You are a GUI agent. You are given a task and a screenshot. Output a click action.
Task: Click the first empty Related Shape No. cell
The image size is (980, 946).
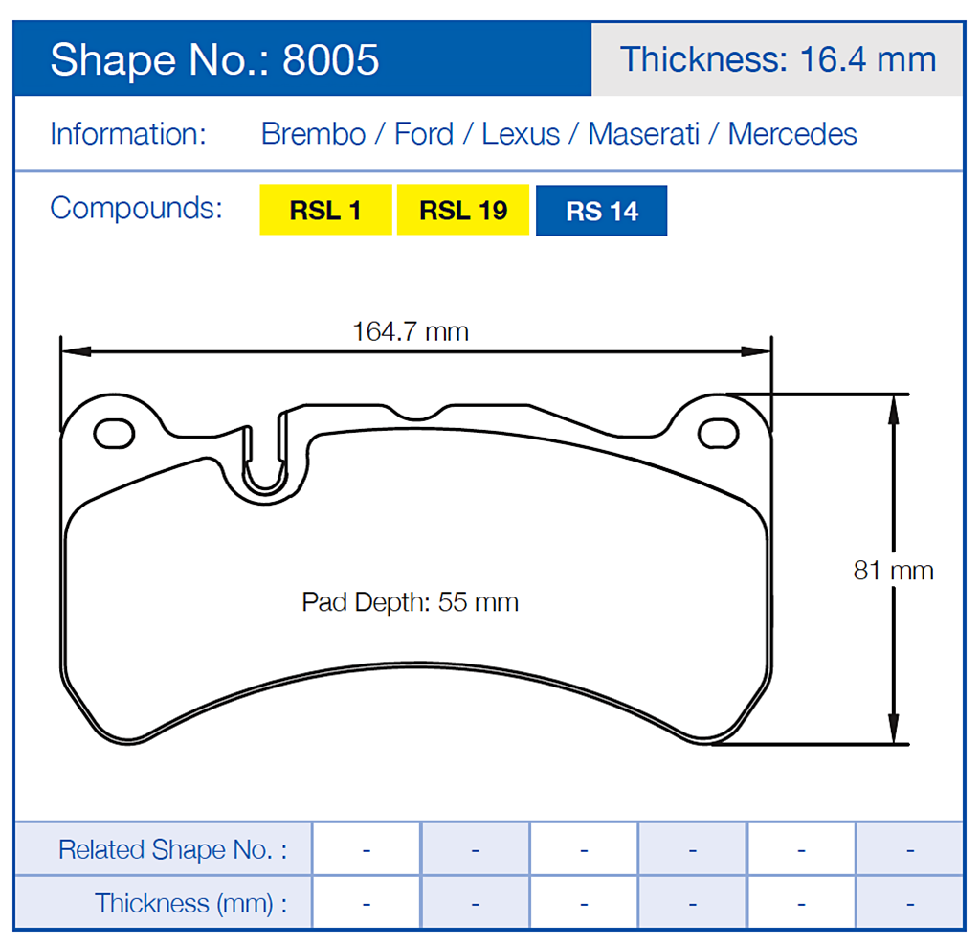coord(366,850)
